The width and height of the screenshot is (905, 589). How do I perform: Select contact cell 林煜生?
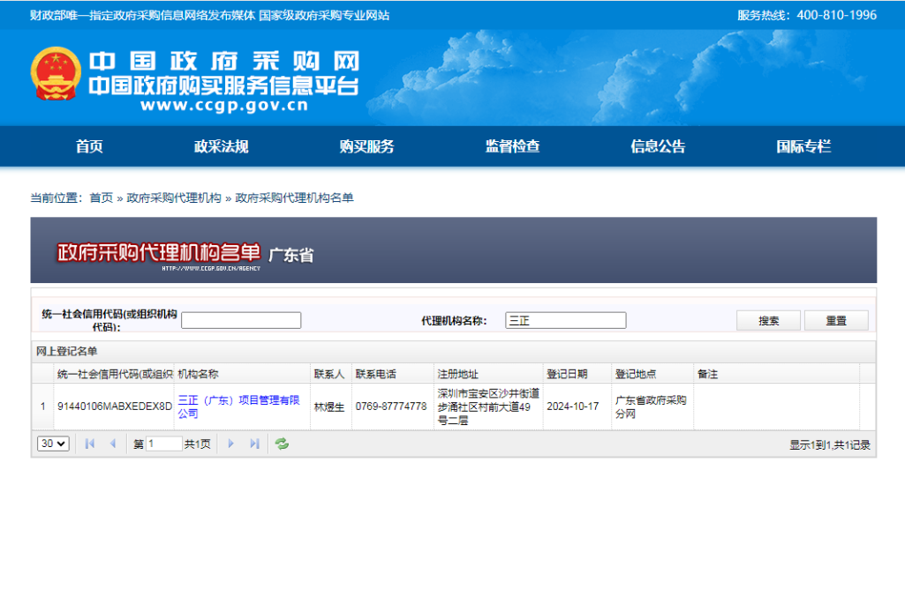pos(331,406)
